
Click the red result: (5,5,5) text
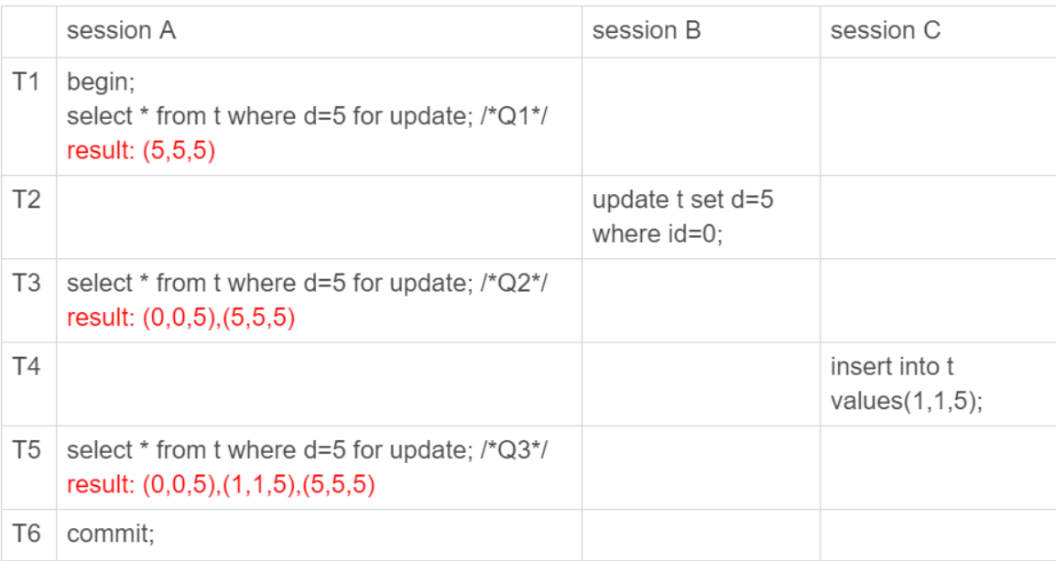coord(140,151)
